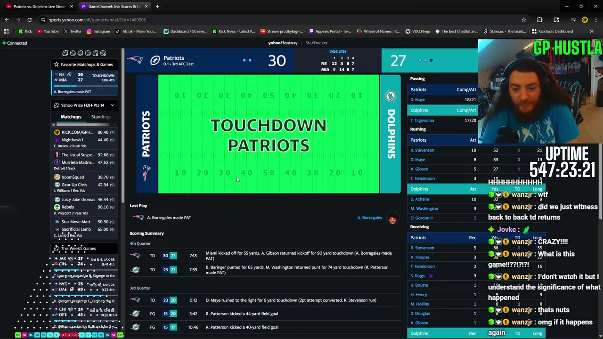
Task: Close the Patriots vs. Dolphins browser tab
Action: coord(72,7)
